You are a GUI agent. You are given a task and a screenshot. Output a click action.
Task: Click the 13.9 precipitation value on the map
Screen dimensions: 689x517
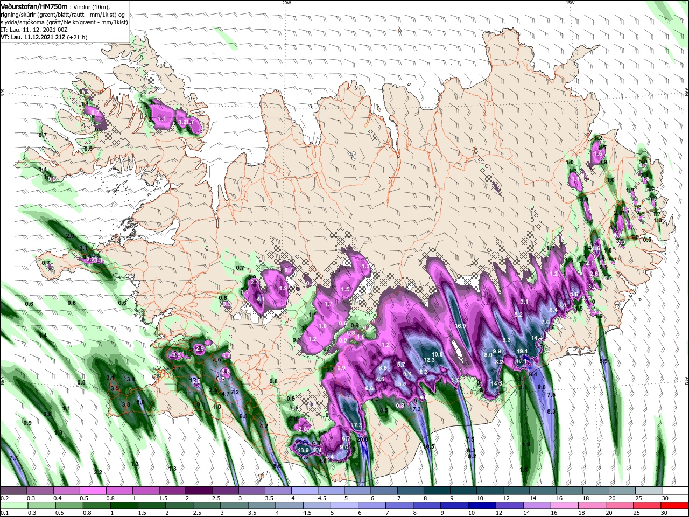[x=303, y=450]
